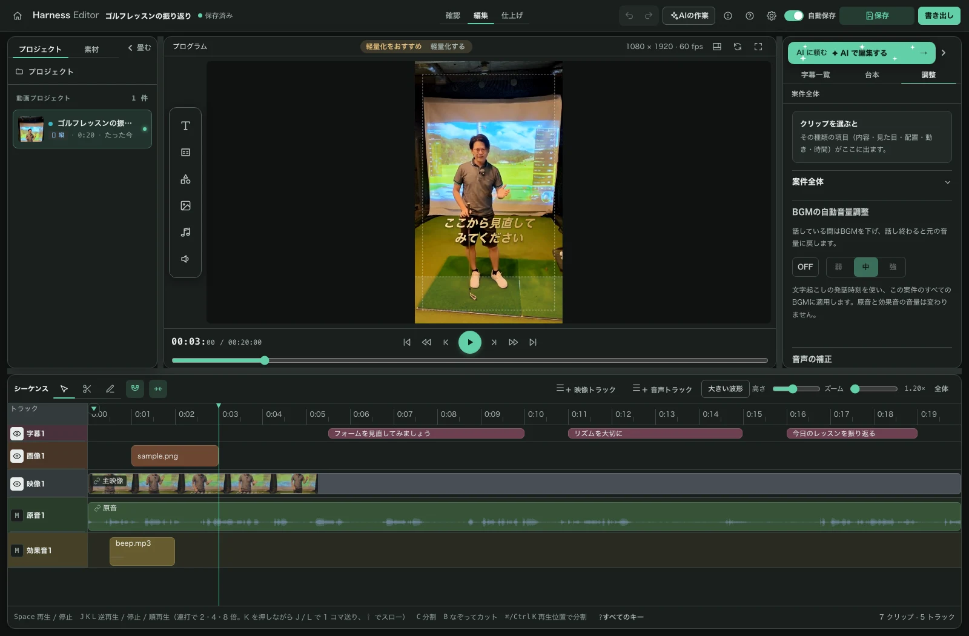
Task: Open the 台本 tab
Action: point(871,75)
